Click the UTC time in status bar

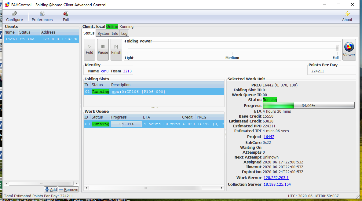[313, 196]
